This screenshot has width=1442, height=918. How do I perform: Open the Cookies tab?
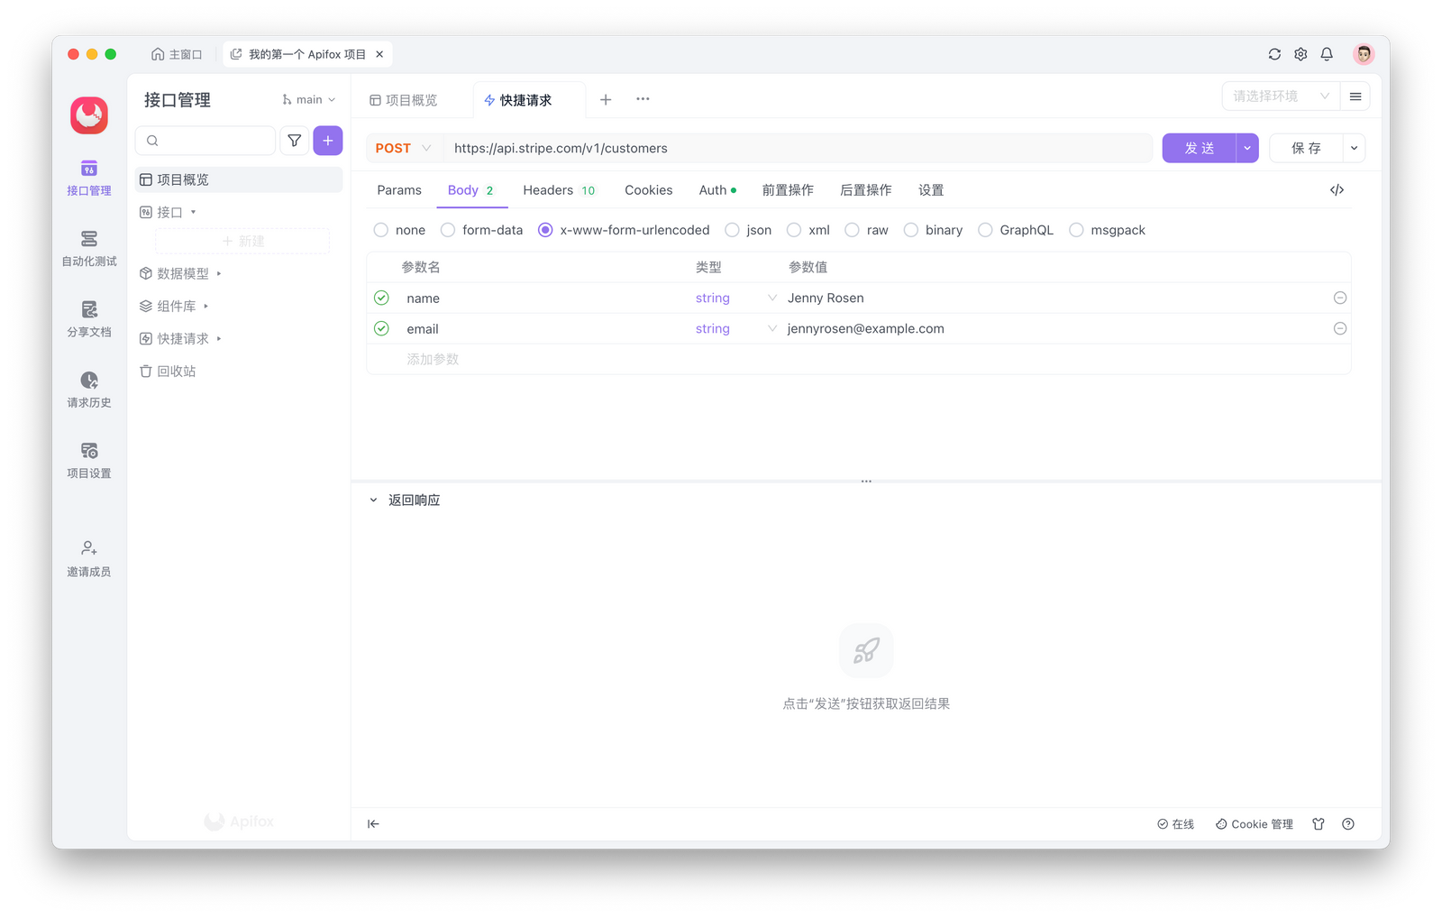(x=648, y=189)
